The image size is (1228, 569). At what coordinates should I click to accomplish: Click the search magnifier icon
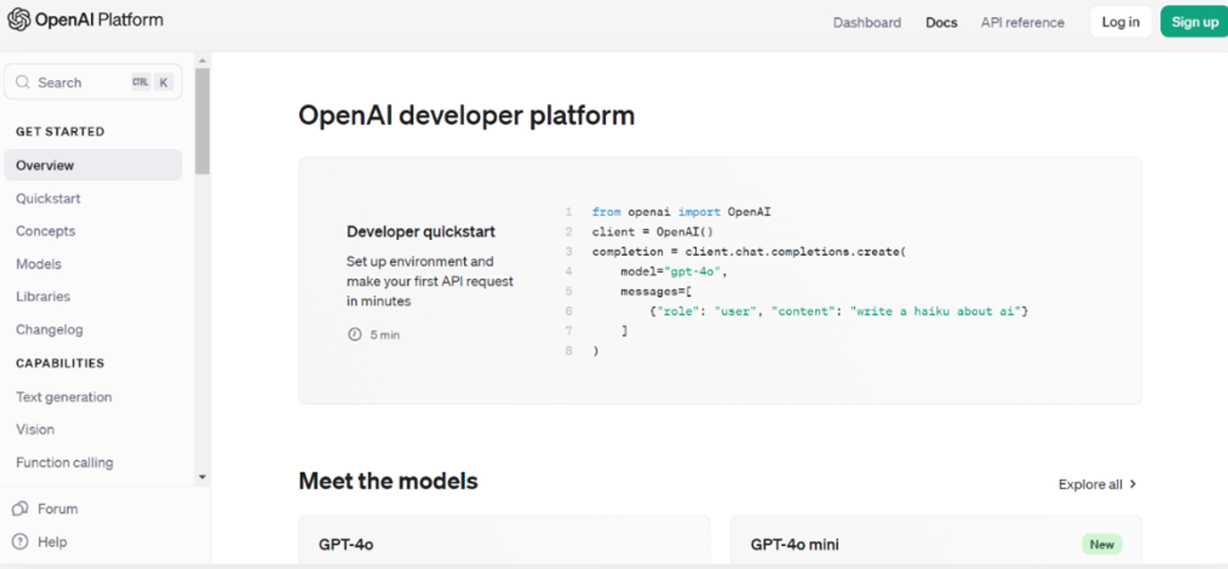click(22, 82)
